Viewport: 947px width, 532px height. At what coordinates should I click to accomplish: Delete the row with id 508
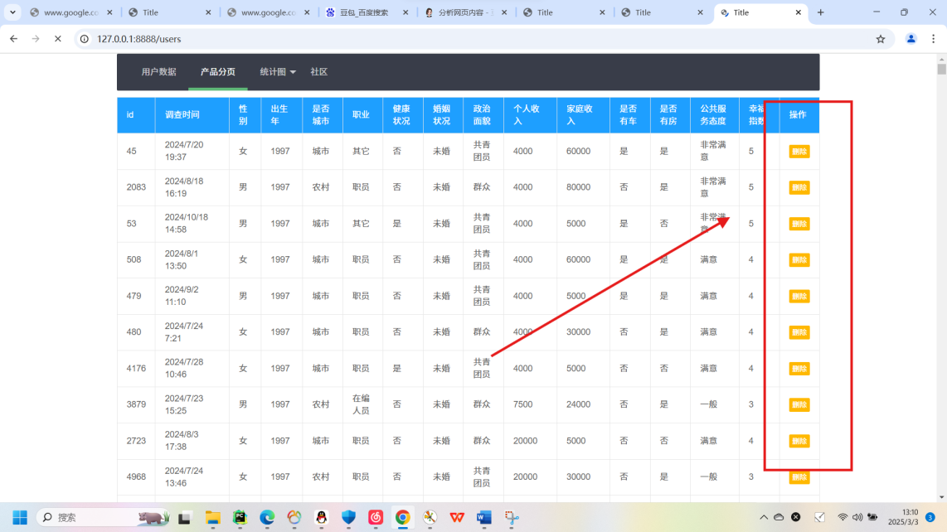(x=799, y=260)
